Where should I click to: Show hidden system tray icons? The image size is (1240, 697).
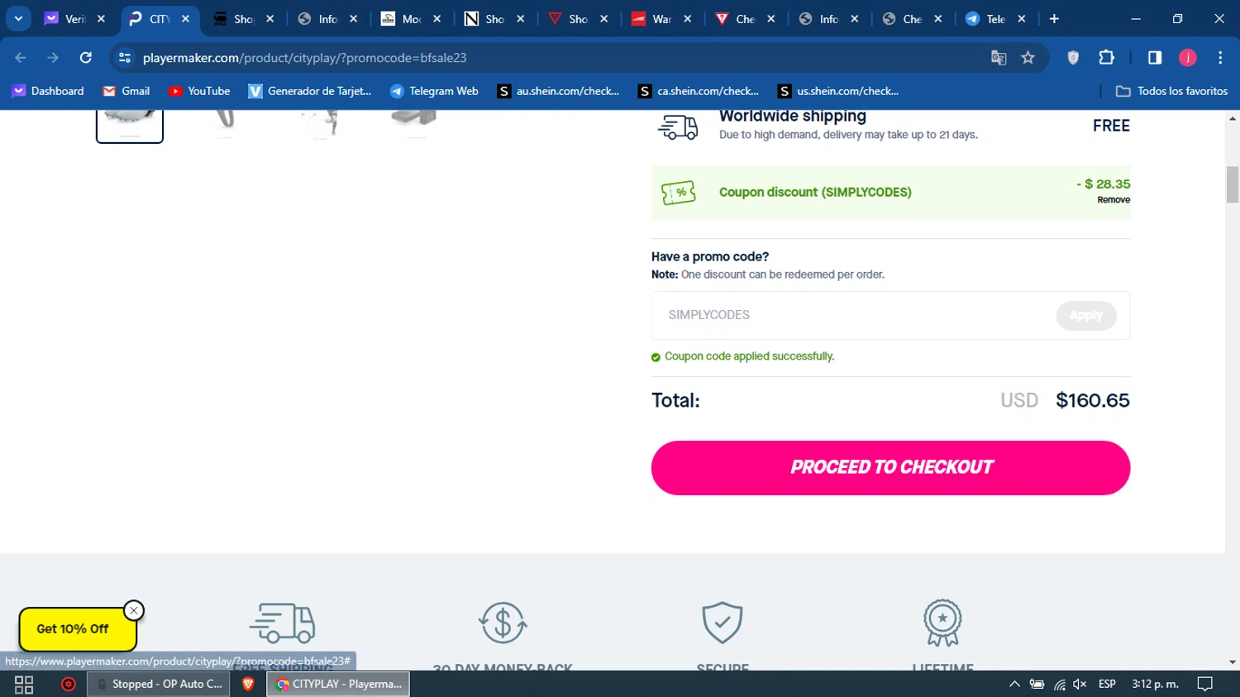pyautogui.click(x=1014, y=684)
